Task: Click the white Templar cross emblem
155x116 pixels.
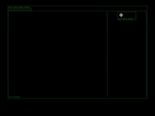Action: (x=121, y=15)
